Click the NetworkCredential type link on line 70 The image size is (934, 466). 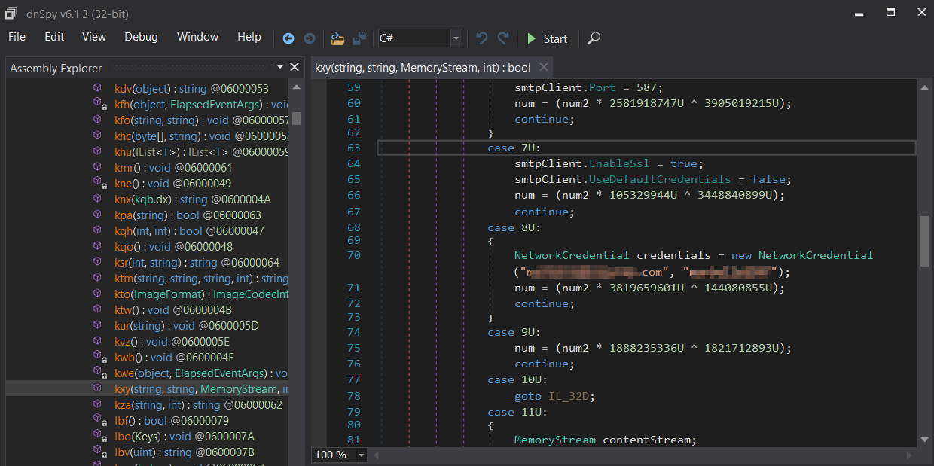572,255
